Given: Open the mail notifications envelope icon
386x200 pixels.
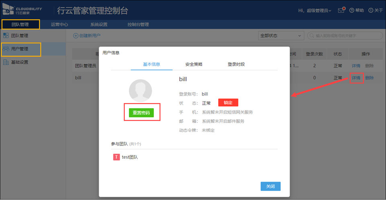Looking at the screenshot, I should tap(341, 10).
